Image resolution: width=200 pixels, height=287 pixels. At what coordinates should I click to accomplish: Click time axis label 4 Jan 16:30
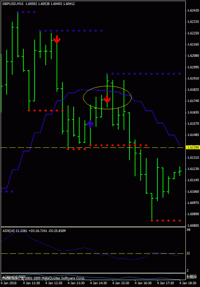143,283
